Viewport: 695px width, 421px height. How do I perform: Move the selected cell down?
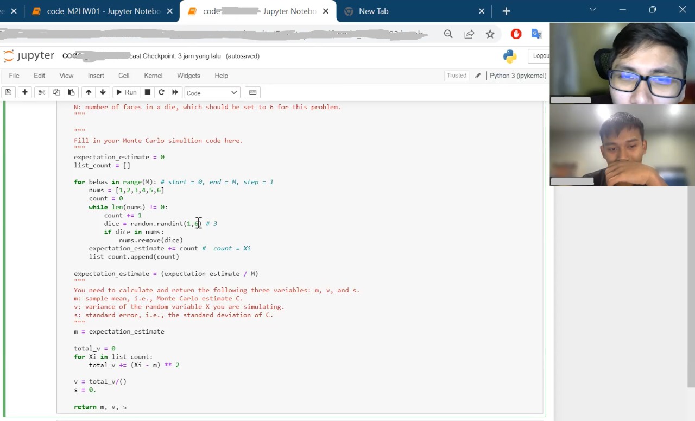coord(103,92)
